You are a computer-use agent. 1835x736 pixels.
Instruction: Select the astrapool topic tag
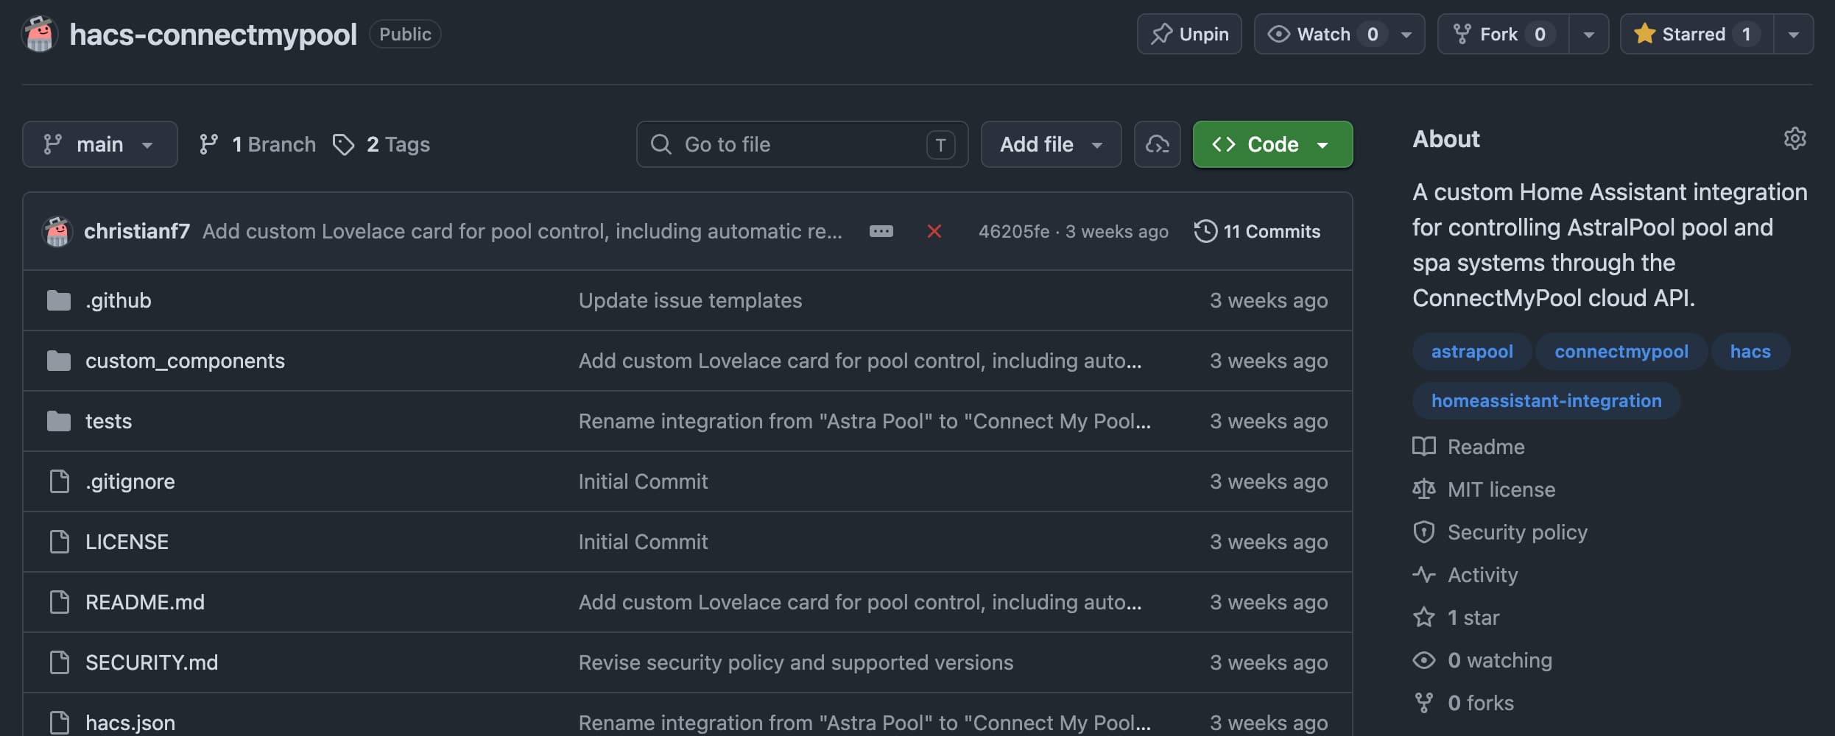[1472, 351]
